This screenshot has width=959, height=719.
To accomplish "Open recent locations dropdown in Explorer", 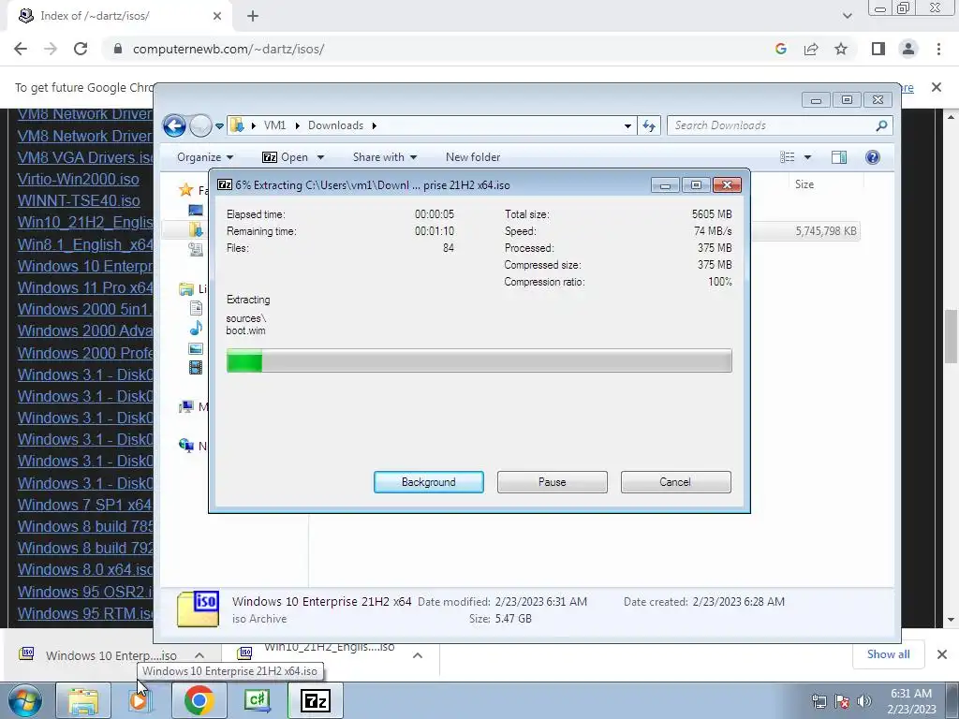I will click(219, 126).
